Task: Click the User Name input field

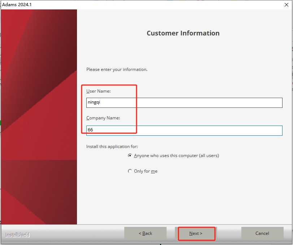Action: tap(184, 102)
